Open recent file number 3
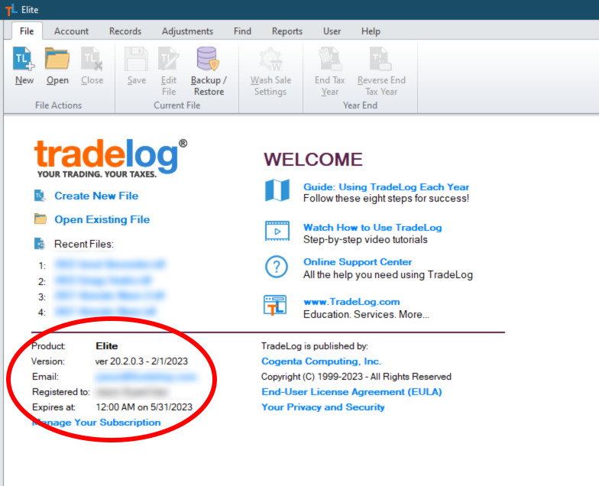 (110, 296)
